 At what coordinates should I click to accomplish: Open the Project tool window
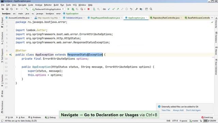[2, 22]
